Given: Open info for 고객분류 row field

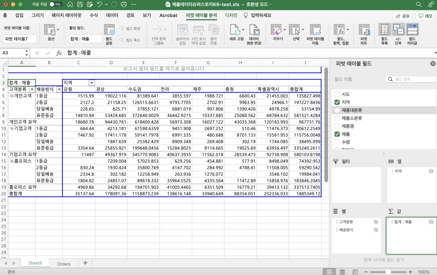Looking at the screenshot, I should (376, 222).
